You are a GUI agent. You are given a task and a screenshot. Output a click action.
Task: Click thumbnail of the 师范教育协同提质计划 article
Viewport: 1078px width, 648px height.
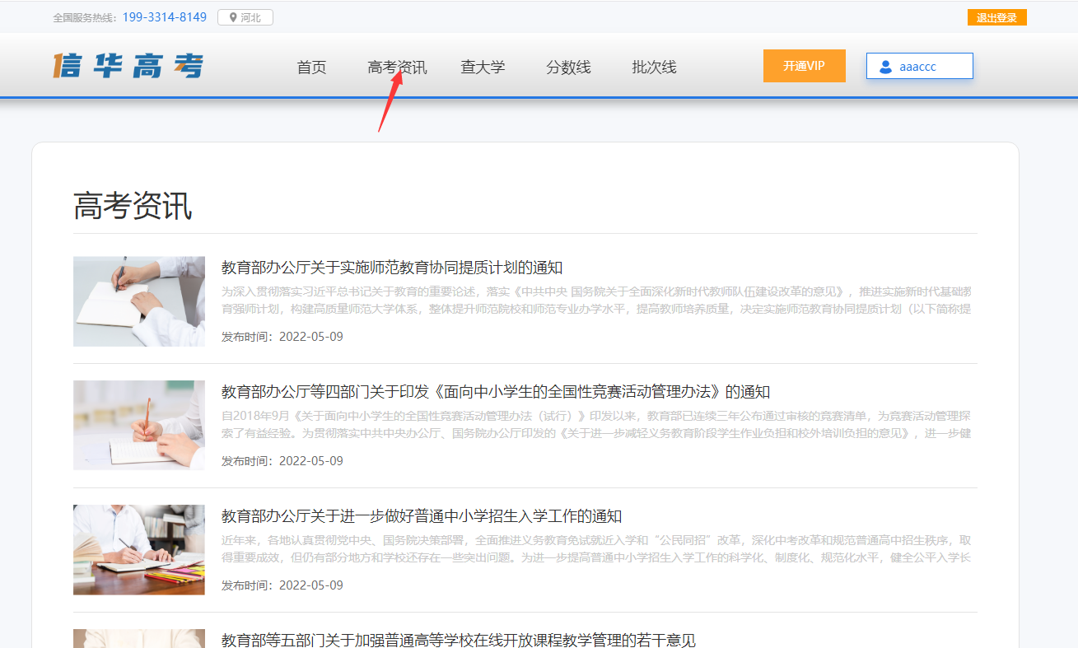[x=139, y=301]
